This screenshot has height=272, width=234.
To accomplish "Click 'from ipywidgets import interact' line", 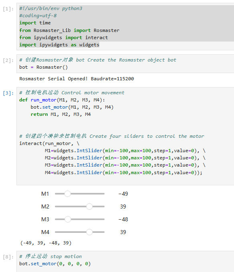I will pos(63,38).
